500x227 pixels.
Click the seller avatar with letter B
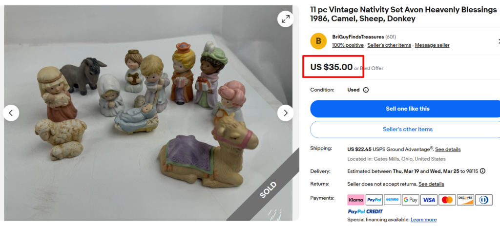[318, 41]
